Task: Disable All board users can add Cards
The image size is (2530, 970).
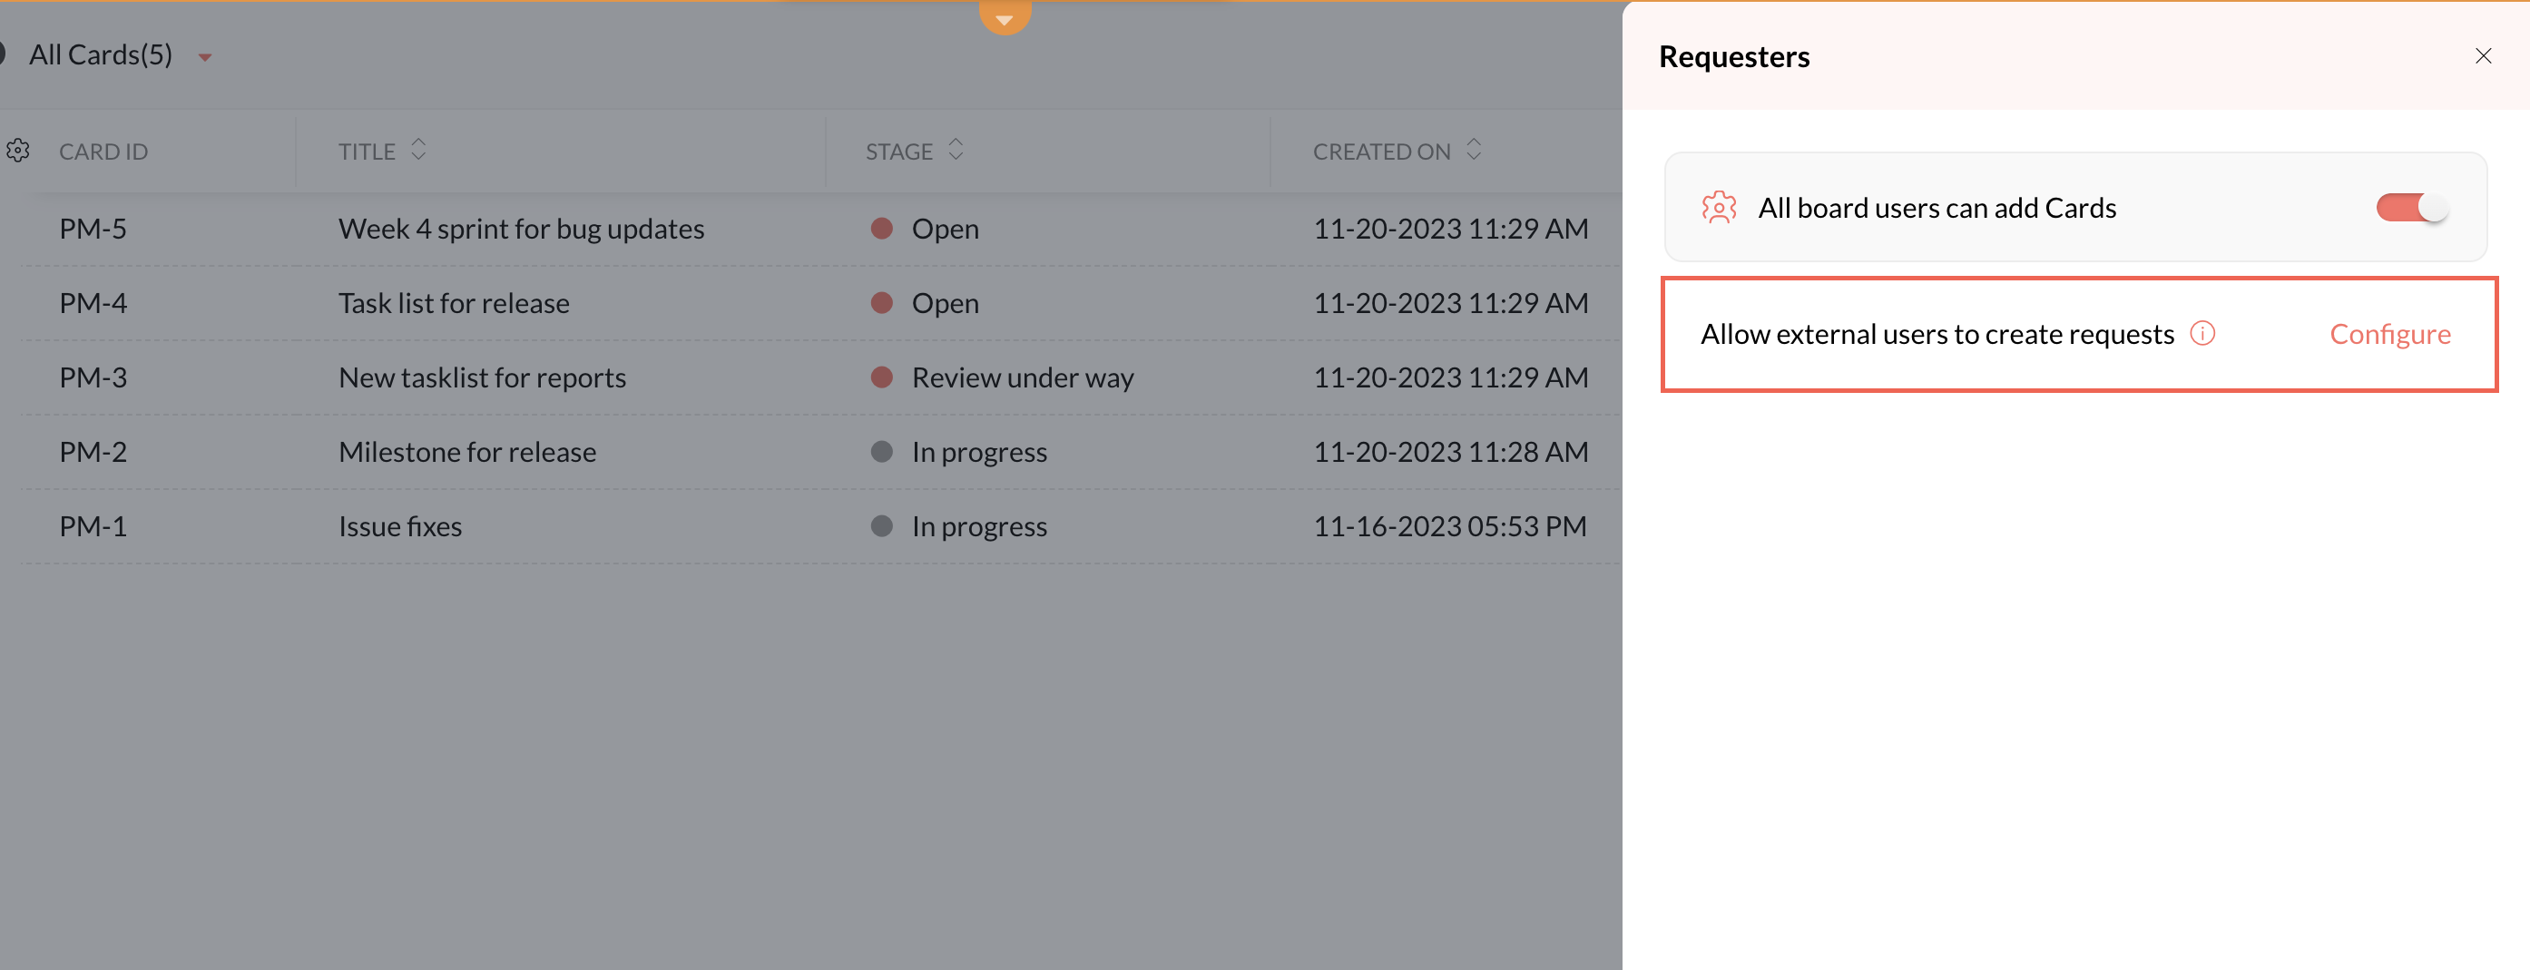Action: 2411,208
